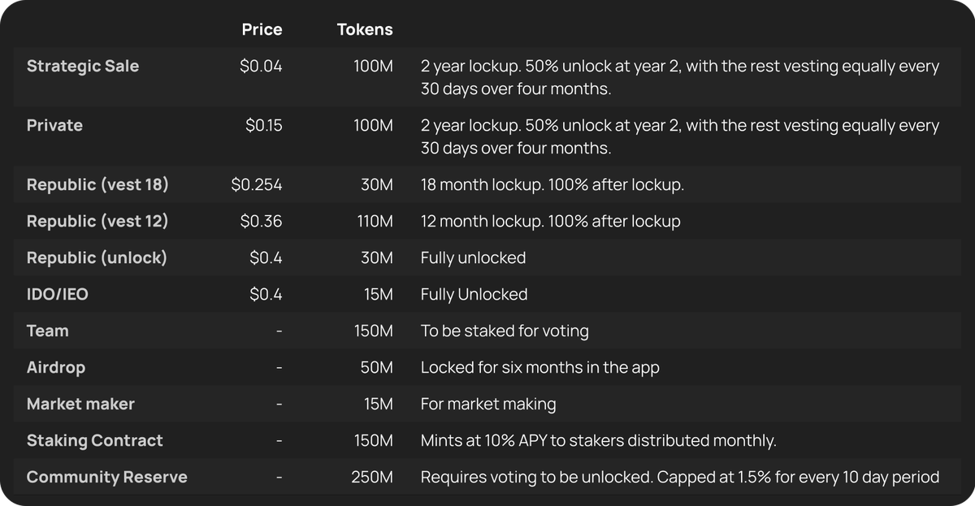The height and width of the screenshot is (506, 975).
Task: Select the Republic (vest 18) row label
Action: 97,185
